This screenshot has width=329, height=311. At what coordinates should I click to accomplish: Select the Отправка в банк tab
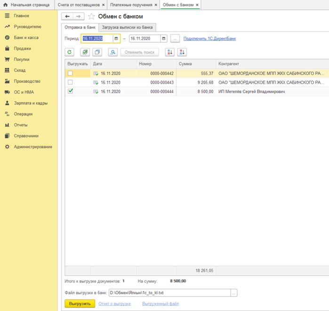[x=80, y=27]
